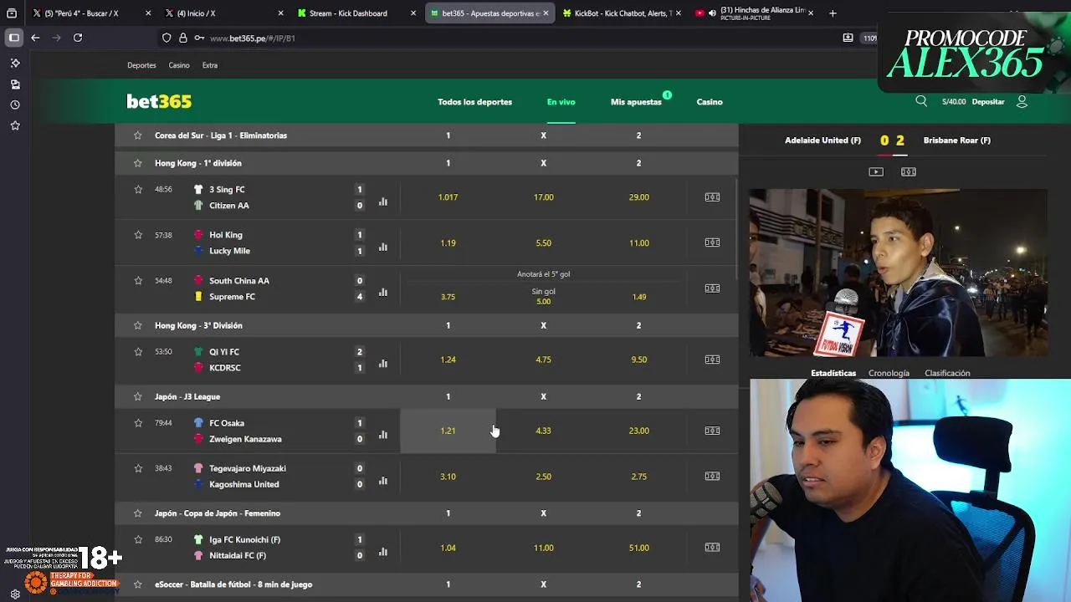Switch to Stream - Kick Dashboard browser tab
The width and height of the screenshot is (1071, 602).
coord(355,13)
